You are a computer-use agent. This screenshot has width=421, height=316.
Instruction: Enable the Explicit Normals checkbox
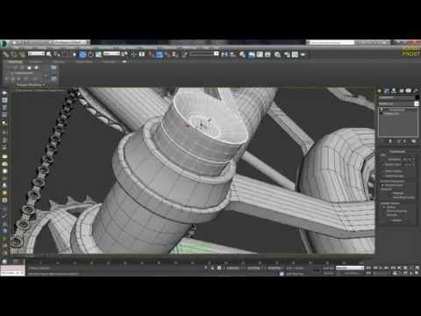(382, 176)
